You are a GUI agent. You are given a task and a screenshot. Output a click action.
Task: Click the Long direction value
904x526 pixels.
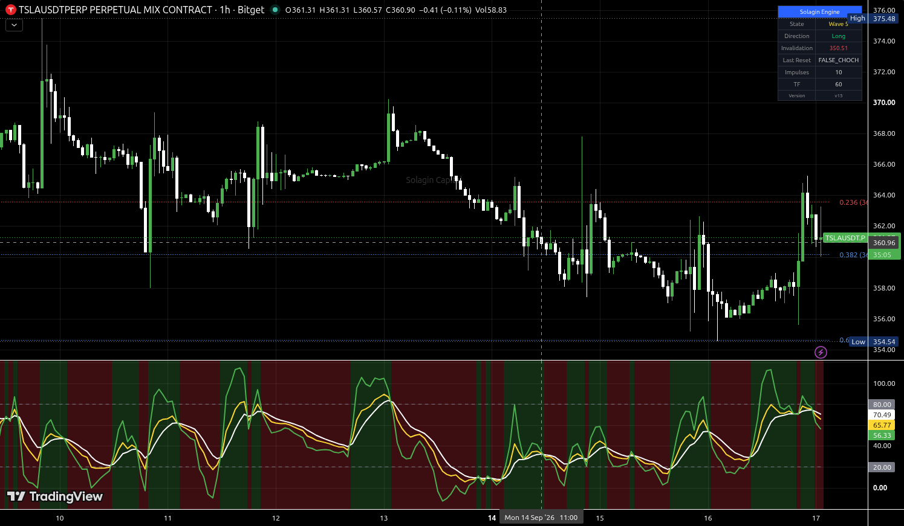(x=838, y=36)
